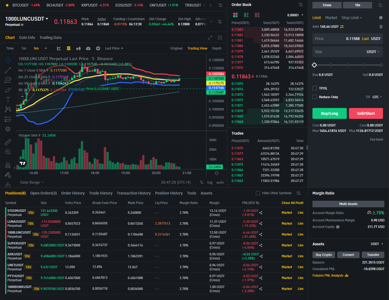Viewport: 389px width, 300px height.
Task: Add chart element with plus circle icon
Action: click(x=98, y=48)
